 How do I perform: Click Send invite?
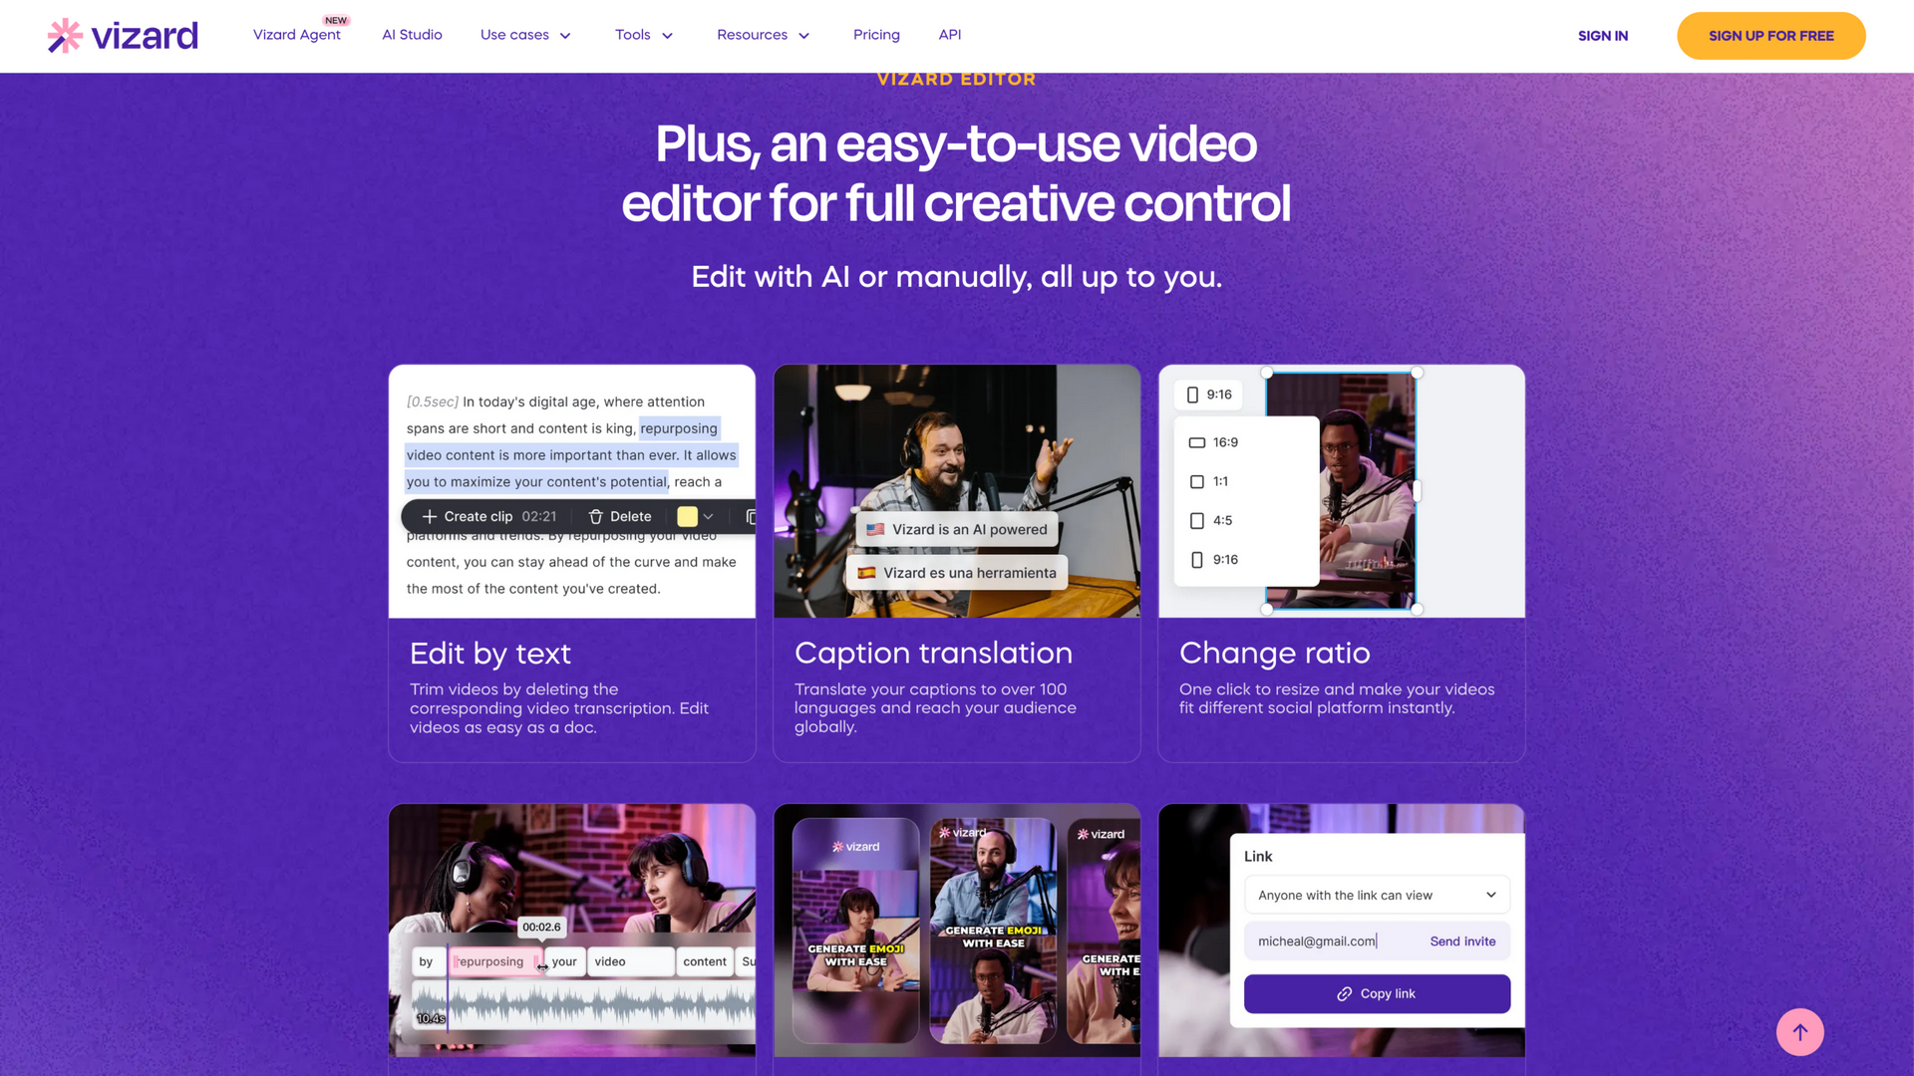(1462, 941)
